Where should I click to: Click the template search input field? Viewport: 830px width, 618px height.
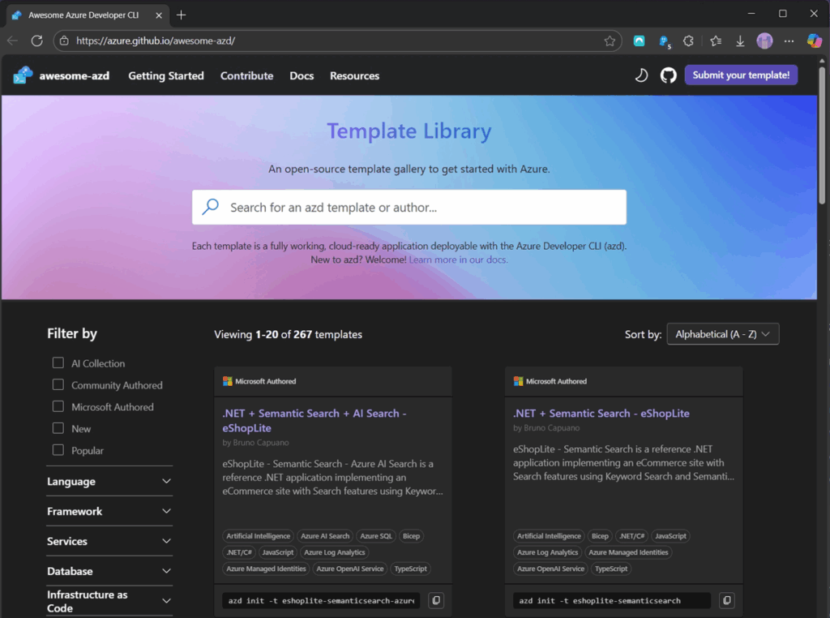pos(421,208)
